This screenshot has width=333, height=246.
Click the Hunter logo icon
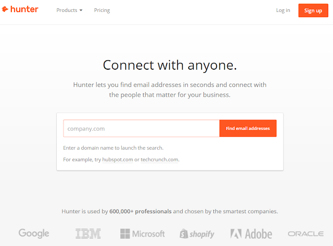click(x=6, y=9)
